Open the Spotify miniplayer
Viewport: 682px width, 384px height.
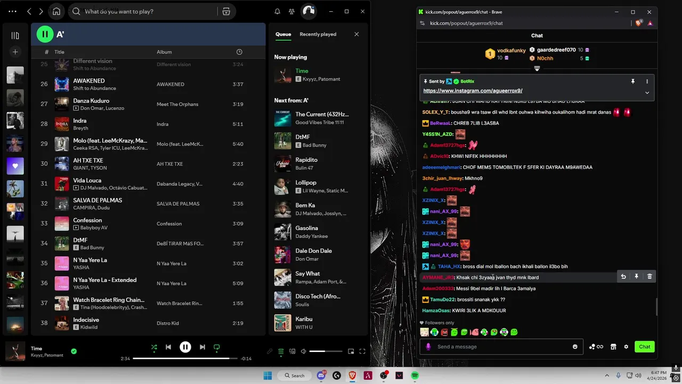tap(351, 351)
